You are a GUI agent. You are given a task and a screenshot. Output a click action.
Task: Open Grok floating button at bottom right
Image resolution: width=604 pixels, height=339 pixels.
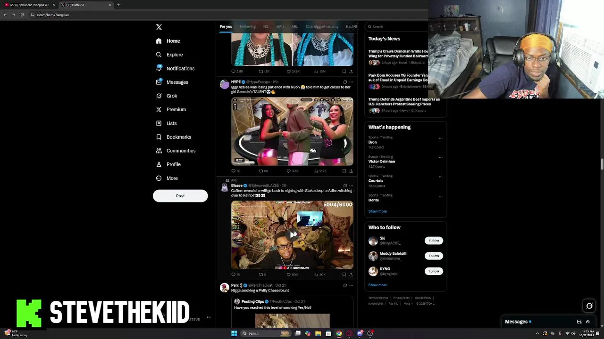tap(589, 306)
